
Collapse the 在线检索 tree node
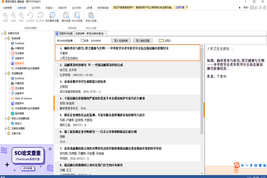point(5,38)
